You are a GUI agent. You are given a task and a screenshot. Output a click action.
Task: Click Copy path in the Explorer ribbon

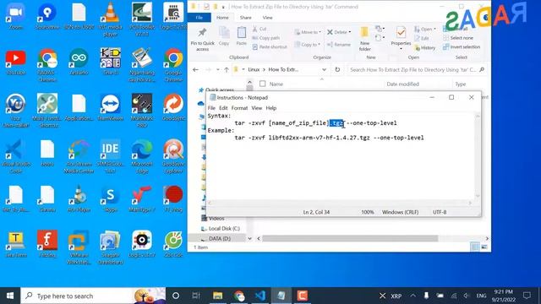click(x=266, y=38)
